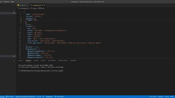The image size is (175, 98).
Task: Open the DEBUG CONSOLE panel tab
Action: 63,60
